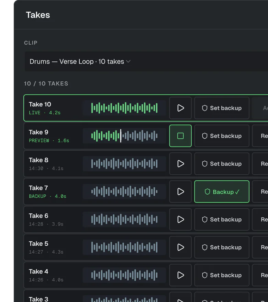This screenshot has height=302, width=268.
Task: Select the Take 5 title
Action: (38, 244)
